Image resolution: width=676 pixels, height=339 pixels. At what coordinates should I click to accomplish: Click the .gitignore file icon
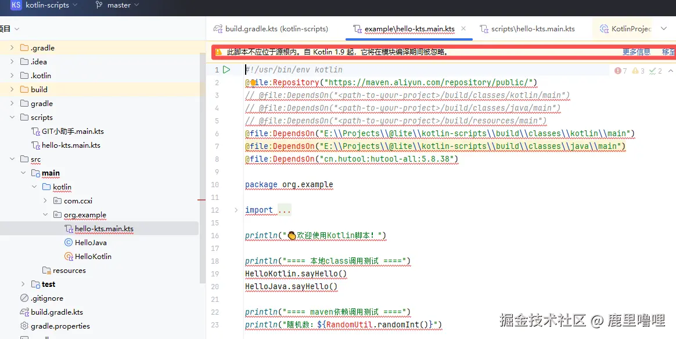24,298
